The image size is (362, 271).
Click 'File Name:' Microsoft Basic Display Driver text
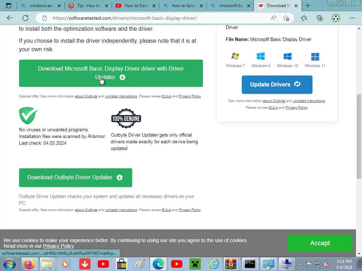click(269, 40)
